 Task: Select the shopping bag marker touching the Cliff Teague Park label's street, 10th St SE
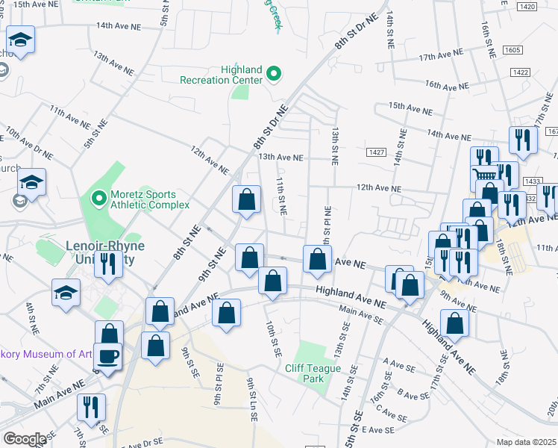pyautogui.click(x=272, y=281)
